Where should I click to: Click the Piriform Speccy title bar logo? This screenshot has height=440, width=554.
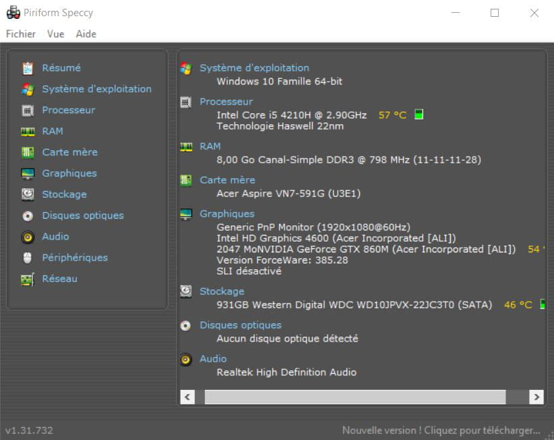point(13,13)
